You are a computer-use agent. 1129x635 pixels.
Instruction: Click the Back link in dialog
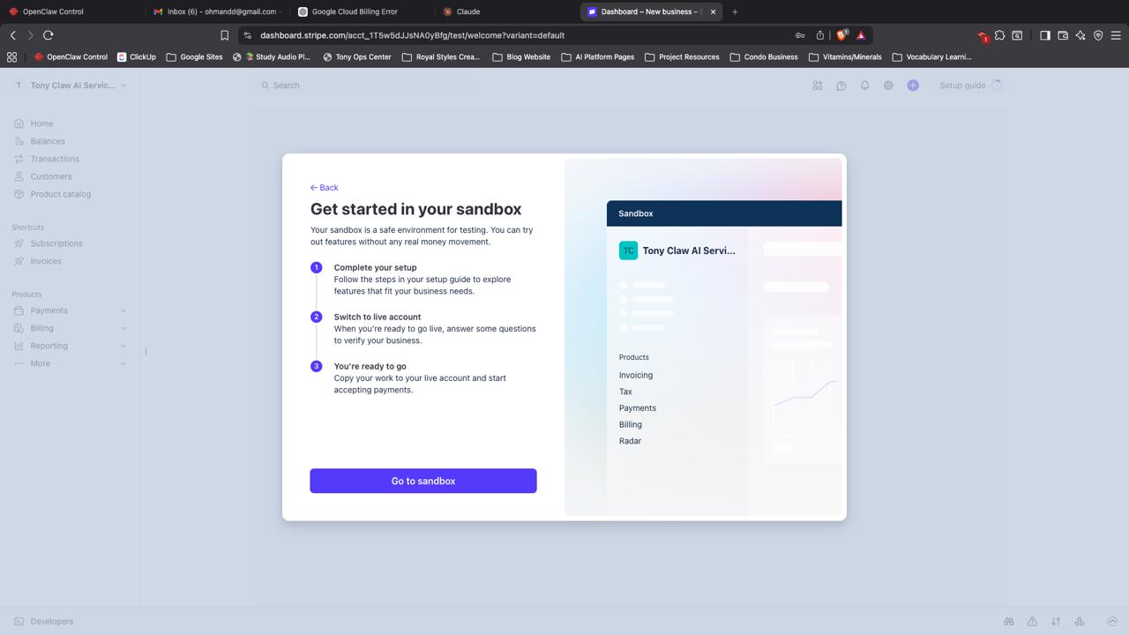tap(325, 188)
